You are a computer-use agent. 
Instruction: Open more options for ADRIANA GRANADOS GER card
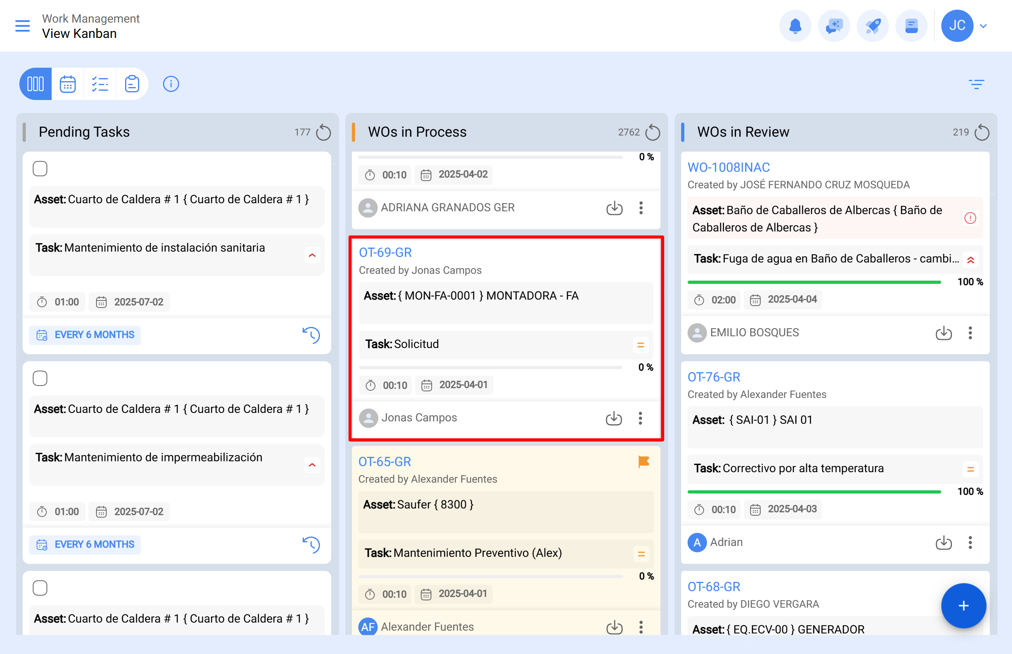[641, 208]
